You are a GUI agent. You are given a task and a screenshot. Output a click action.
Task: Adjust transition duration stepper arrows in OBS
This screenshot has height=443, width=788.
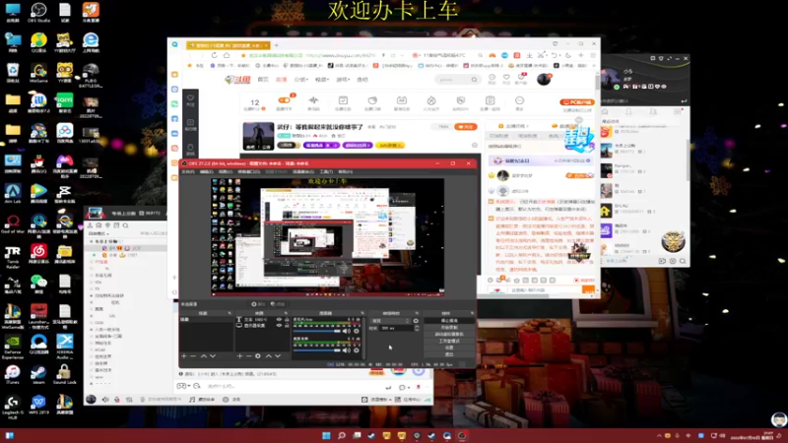tap(416, 328)
